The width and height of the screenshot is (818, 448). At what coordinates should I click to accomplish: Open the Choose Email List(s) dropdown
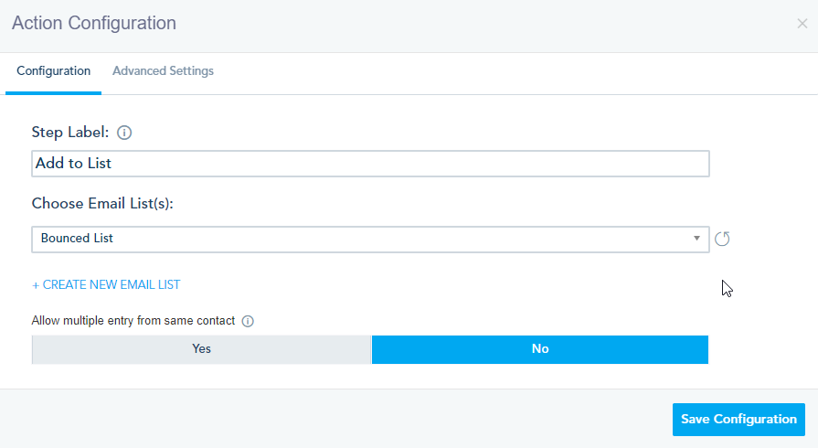[x=369, y=239]
